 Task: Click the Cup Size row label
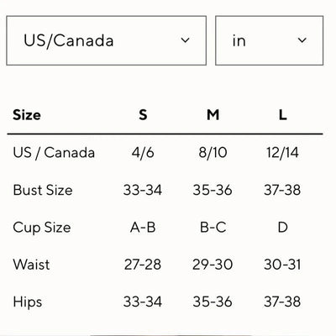pyautogui.click(x=42, y=228)
